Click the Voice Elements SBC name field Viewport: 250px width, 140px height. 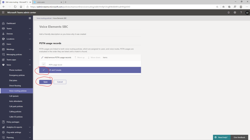pyautogui.click(x=90, y=27)
